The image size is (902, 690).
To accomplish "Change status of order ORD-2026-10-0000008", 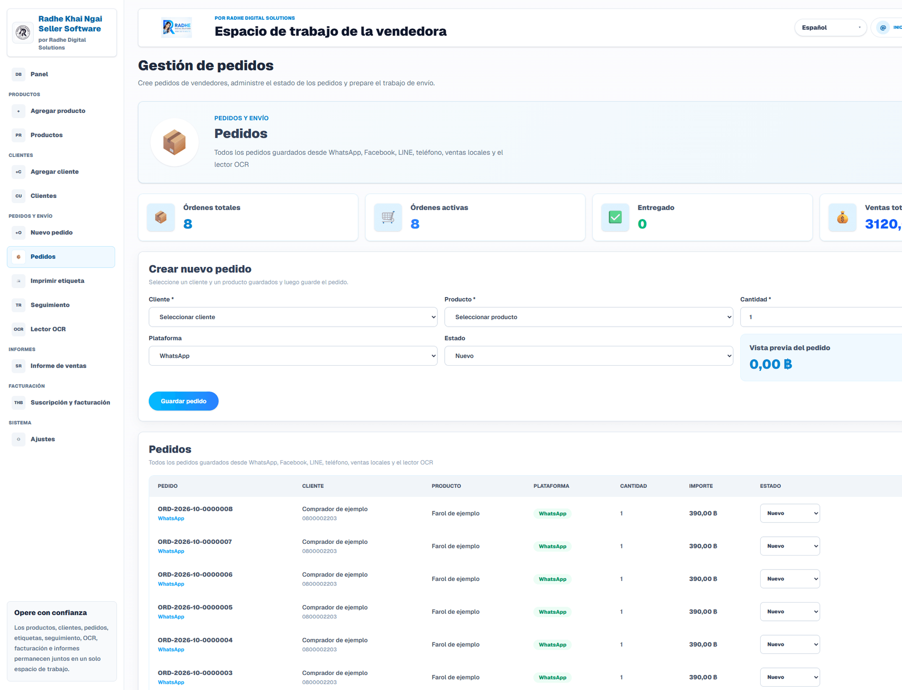I will 790,513.
